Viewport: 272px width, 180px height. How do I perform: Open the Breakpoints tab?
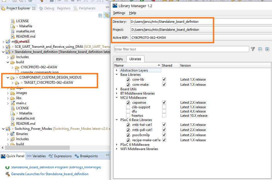click(x=89, y=156)
